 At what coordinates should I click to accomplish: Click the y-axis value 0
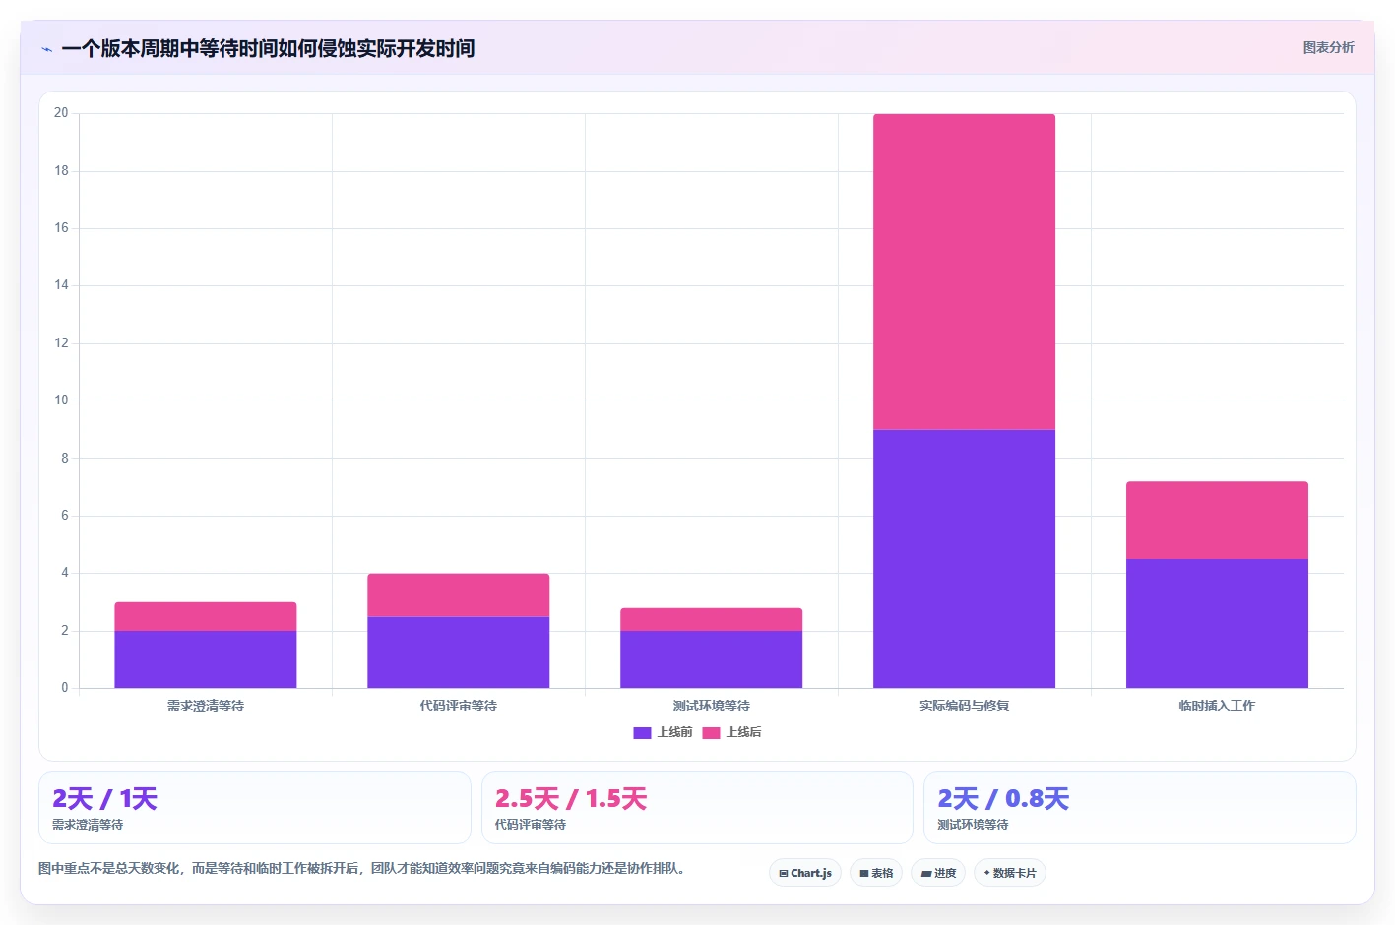(65, 688)
